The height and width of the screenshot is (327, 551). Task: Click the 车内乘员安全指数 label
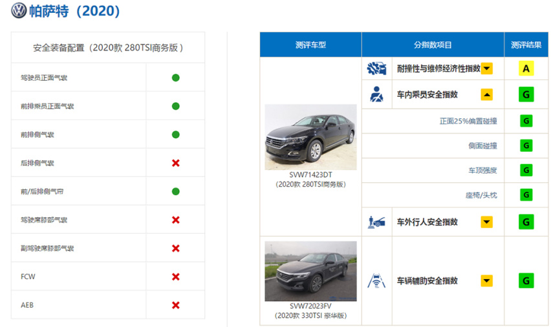click(x=427, y=94)
